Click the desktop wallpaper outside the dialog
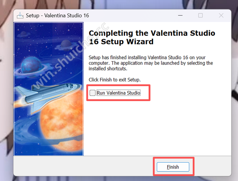The height and width of the screenshot is (181, 238). click(6, 91)
